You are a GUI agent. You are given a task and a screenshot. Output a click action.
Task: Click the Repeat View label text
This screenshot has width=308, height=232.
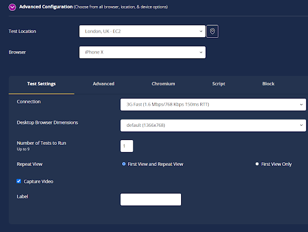29,164
